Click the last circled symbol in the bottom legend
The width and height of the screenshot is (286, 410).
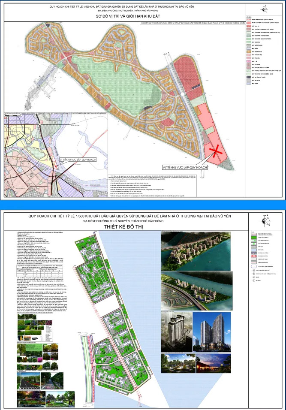253,280
